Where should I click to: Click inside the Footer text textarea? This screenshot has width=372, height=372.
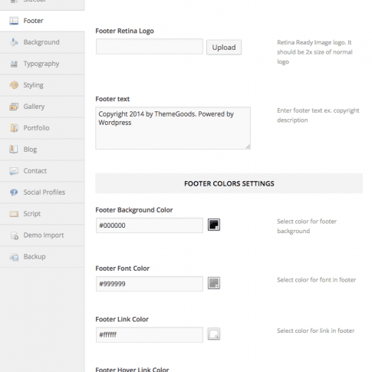coord(173,128)
